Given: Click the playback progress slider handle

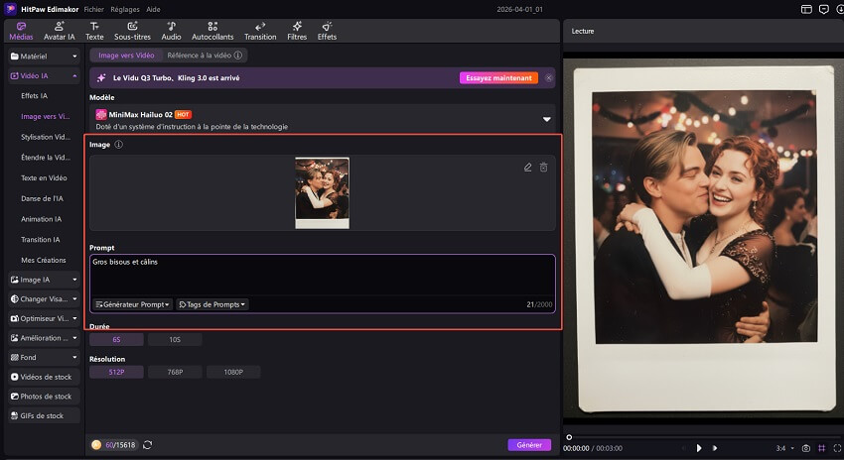Looking at the screenshot, I should pos(569,436).
